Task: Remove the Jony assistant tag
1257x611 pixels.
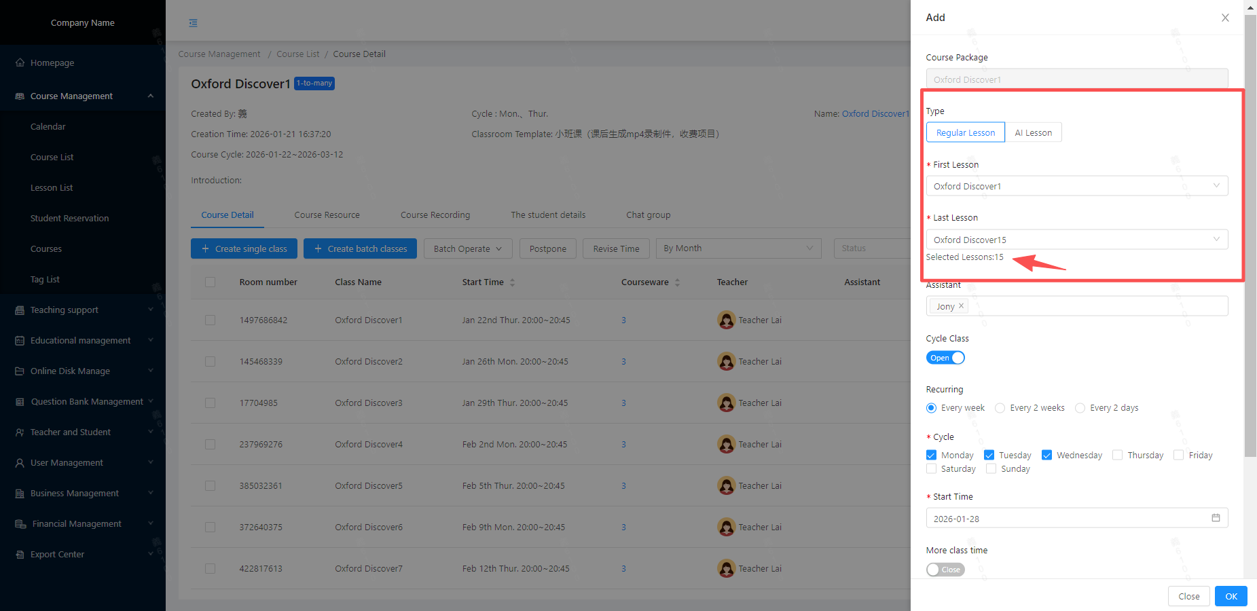Action: click(961, 306)
